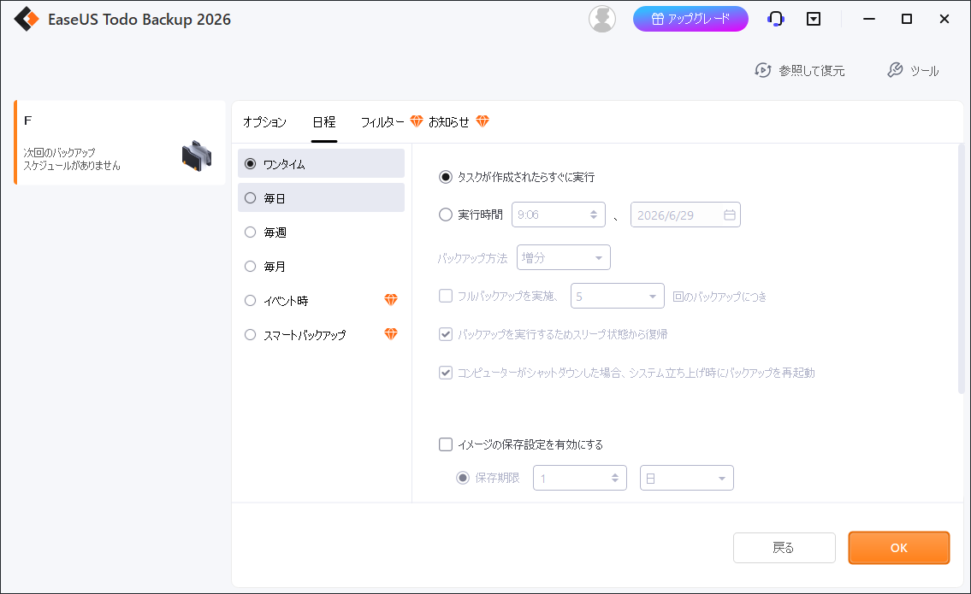Click the バックアップ方法 label
This screenshot has height=594, width=971.
coord(472,258)
